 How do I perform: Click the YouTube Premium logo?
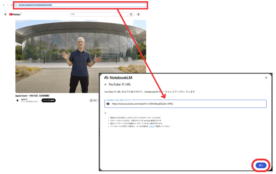pyautogui.click(x=15, y=14)
